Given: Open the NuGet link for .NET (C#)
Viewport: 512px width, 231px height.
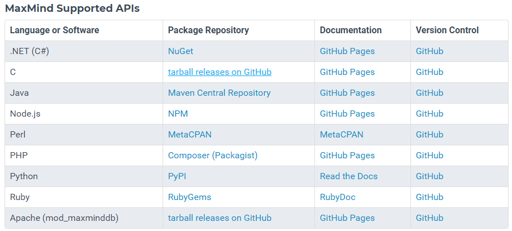Looking at the screenshot, I should 181,51.
